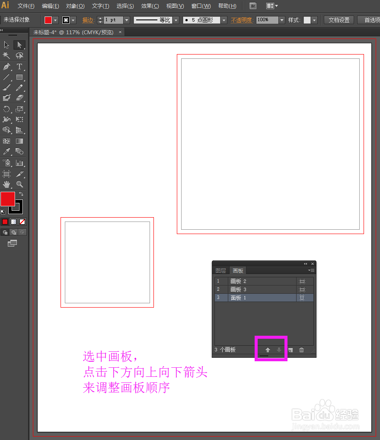The image size is (380, 440).
Task: Select the Lasso tool
Action: [x=19, y=55]
